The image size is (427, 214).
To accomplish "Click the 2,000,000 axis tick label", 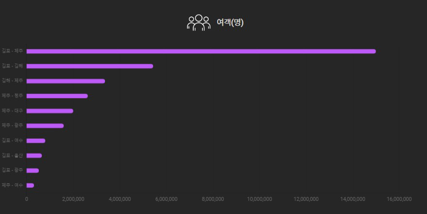I will [73, 199].
